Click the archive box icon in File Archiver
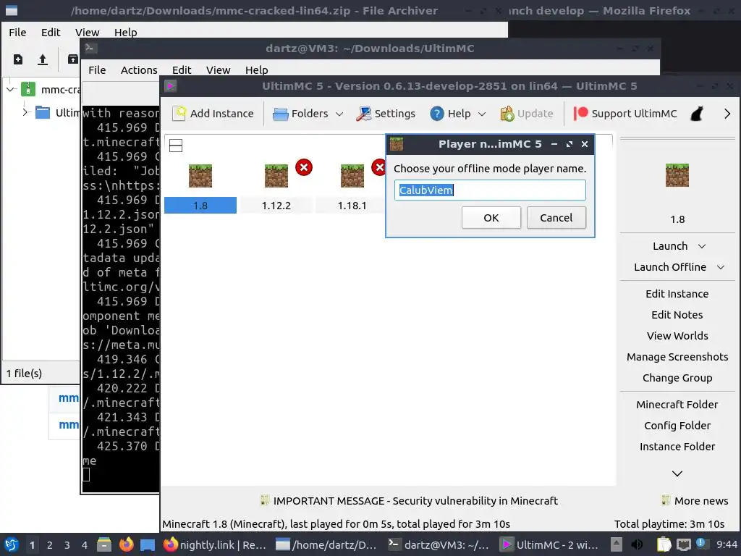Screen dimensions: 741x556 click(x=73, y=59)
